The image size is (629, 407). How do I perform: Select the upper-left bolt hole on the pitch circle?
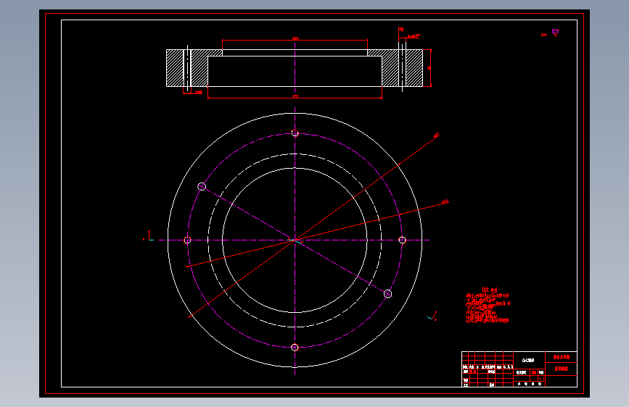202,187
